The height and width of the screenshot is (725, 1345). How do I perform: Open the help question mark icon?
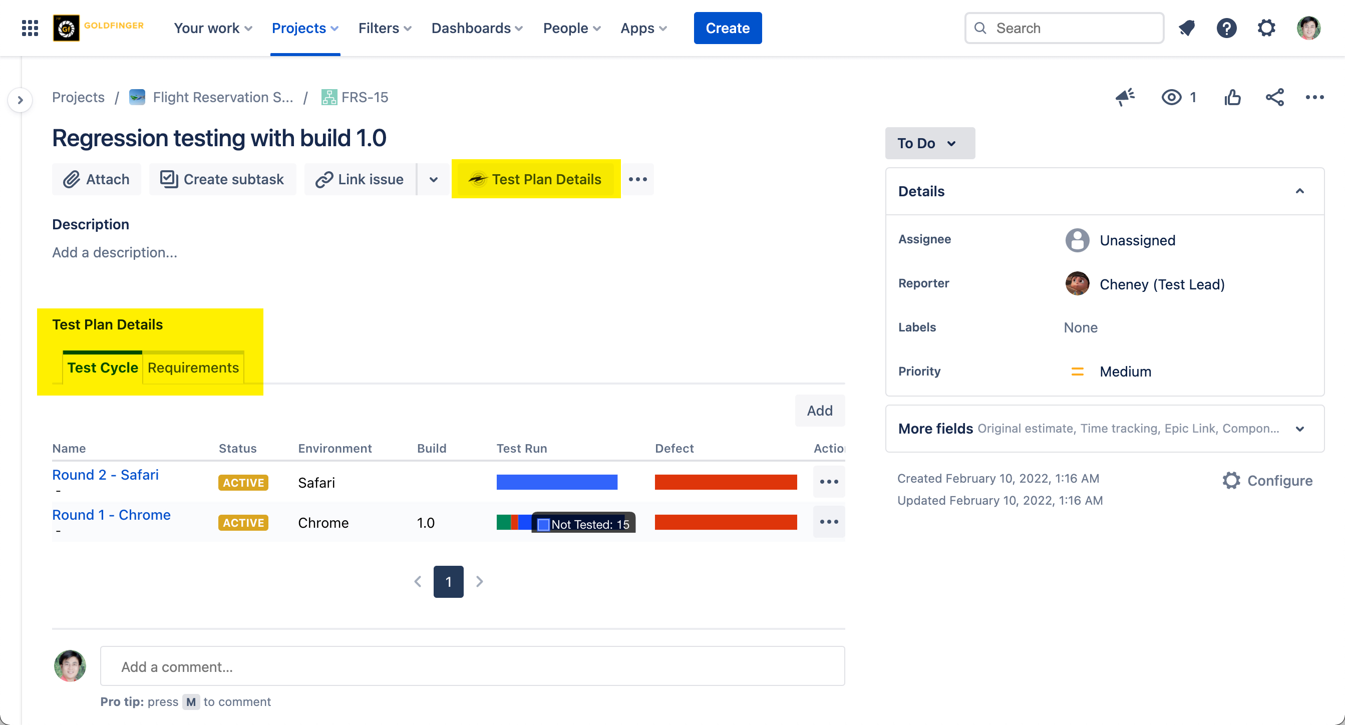(1226, 28)
